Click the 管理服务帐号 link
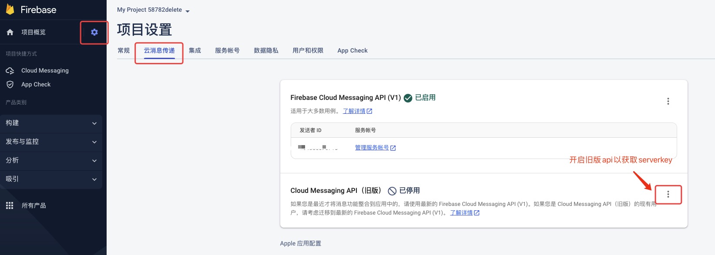This screenshot has width=715, height=255. coord(372,148)
